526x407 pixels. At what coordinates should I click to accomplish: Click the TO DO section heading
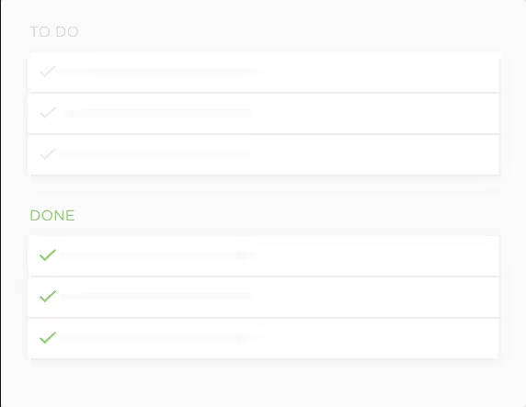point(54,32)
